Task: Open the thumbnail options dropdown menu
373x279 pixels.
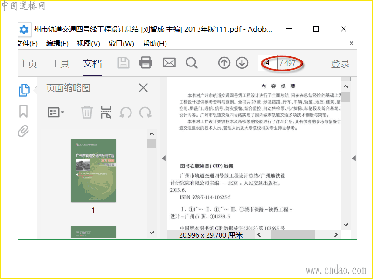Action: point(56,112)
